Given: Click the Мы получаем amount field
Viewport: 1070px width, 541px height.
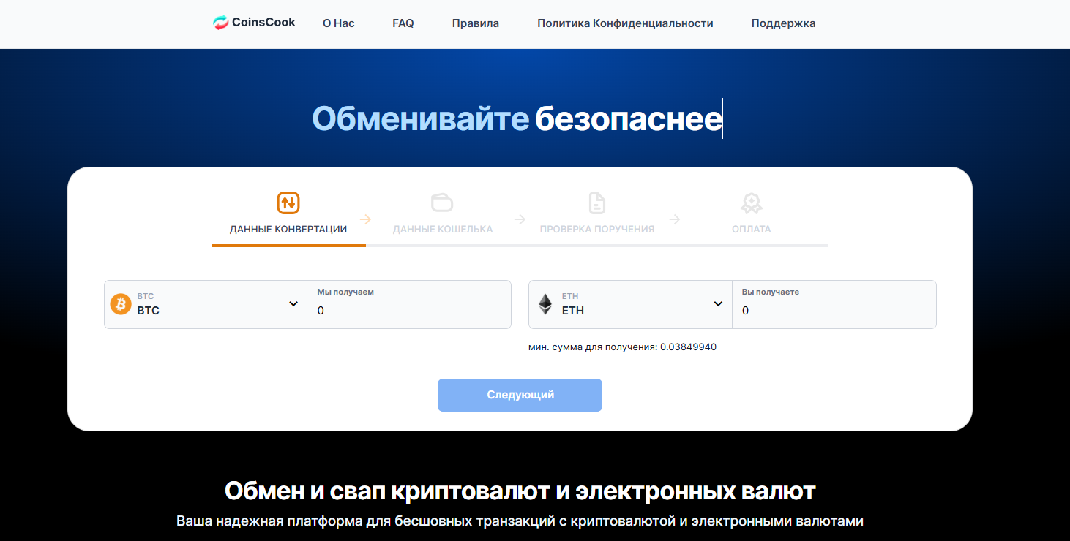Looking at the screenshot, I should (x=408, y=310).
